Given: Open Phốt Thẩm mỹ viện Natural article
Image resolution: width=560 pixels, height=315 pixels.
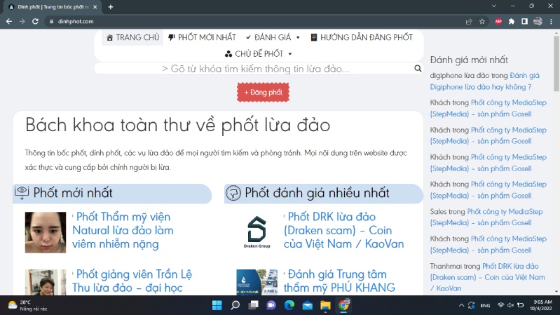Looking at the screenshot, I should 123,230.
